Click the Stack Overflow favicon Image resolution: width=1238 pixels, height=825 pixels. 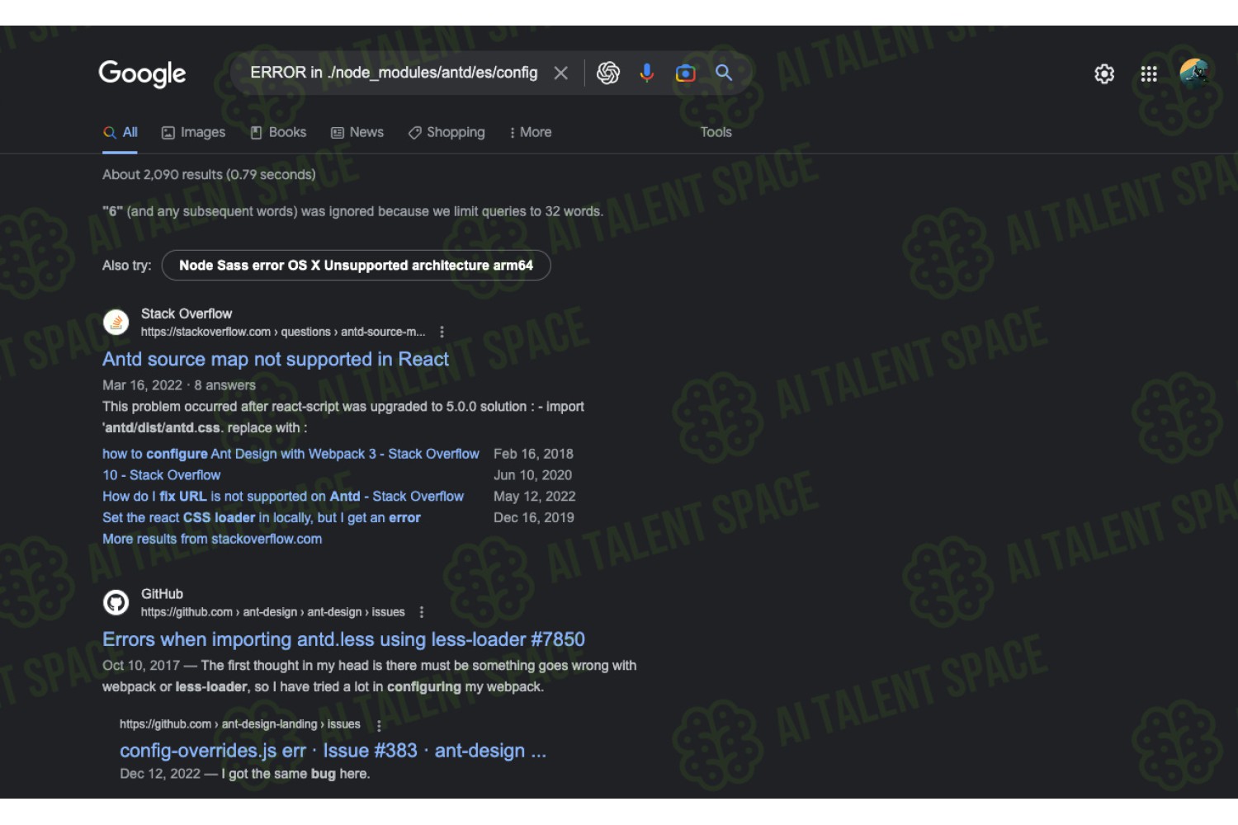pyautogui.click(x=116, y=323)
